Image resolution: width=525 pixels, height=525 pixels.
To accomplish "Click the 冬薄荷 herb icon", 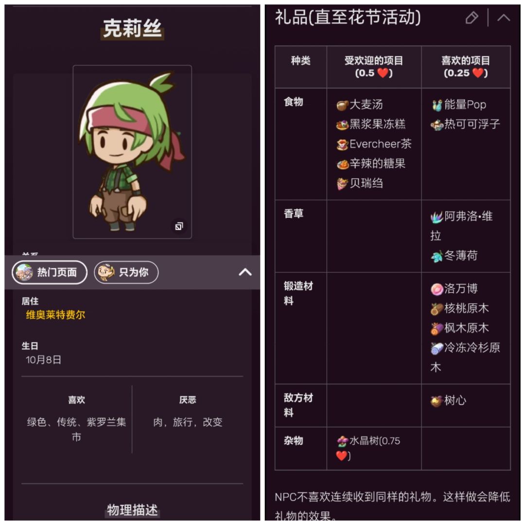I will click(x=437, y=257).
